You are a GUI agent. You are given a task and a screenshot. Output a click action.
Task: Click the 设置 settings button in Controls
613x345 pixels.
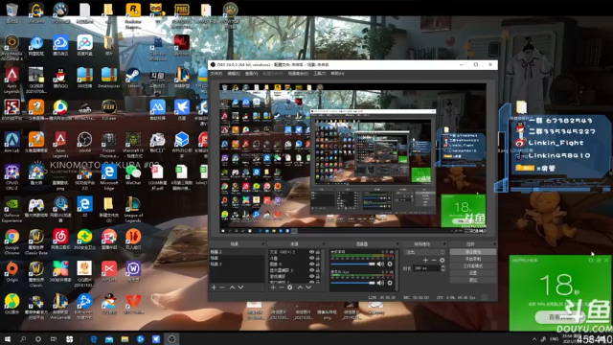[x=472, y=273]
